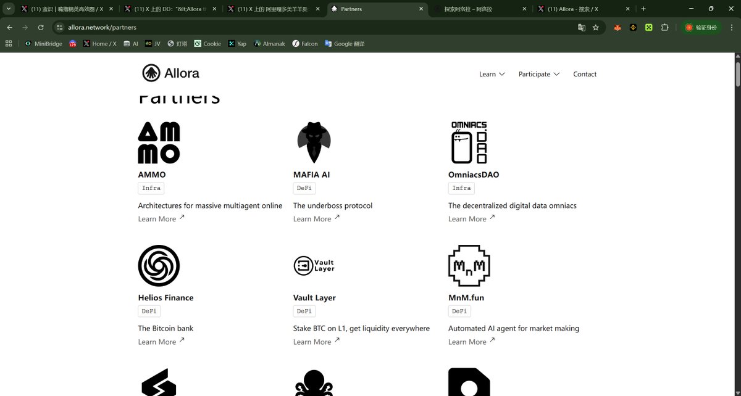Click the page vertical scrollbar thumb

[737, 73]
